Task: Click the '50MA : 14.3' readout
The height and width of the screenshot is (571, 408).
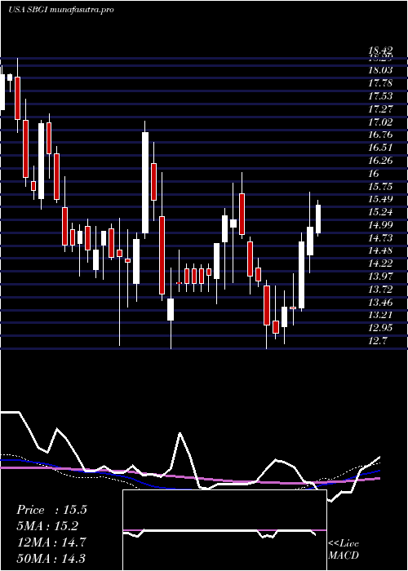Action: (51, 558)
